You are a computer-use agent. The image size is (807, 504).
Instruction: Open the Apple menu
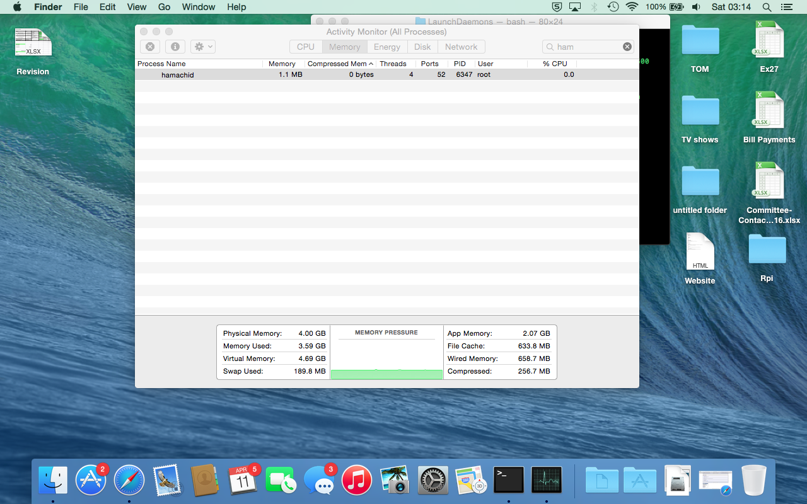coord(17,7)
